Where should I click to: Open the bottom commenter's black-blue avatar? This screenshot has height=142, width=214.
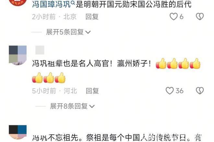(18, 132)
